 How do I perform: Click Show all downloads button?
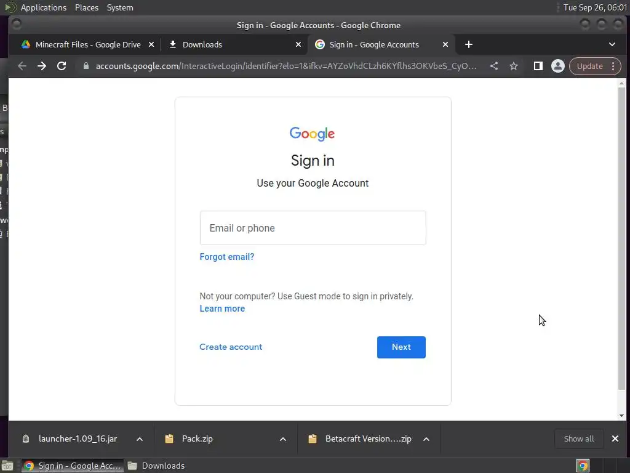tap(579, 439)
